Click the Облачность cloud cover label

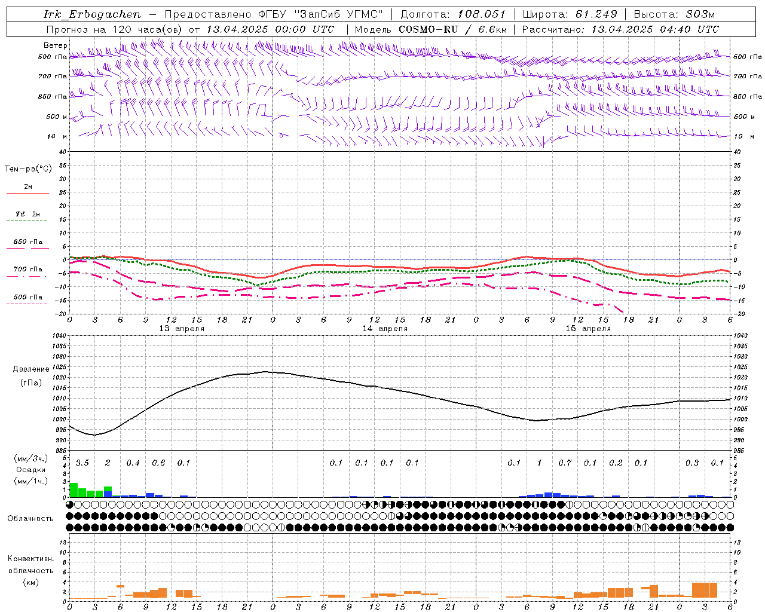coord(30,518)
